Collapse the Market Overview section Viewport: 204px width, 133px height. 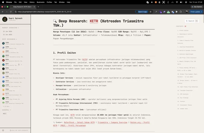click(x=11, y=28)
